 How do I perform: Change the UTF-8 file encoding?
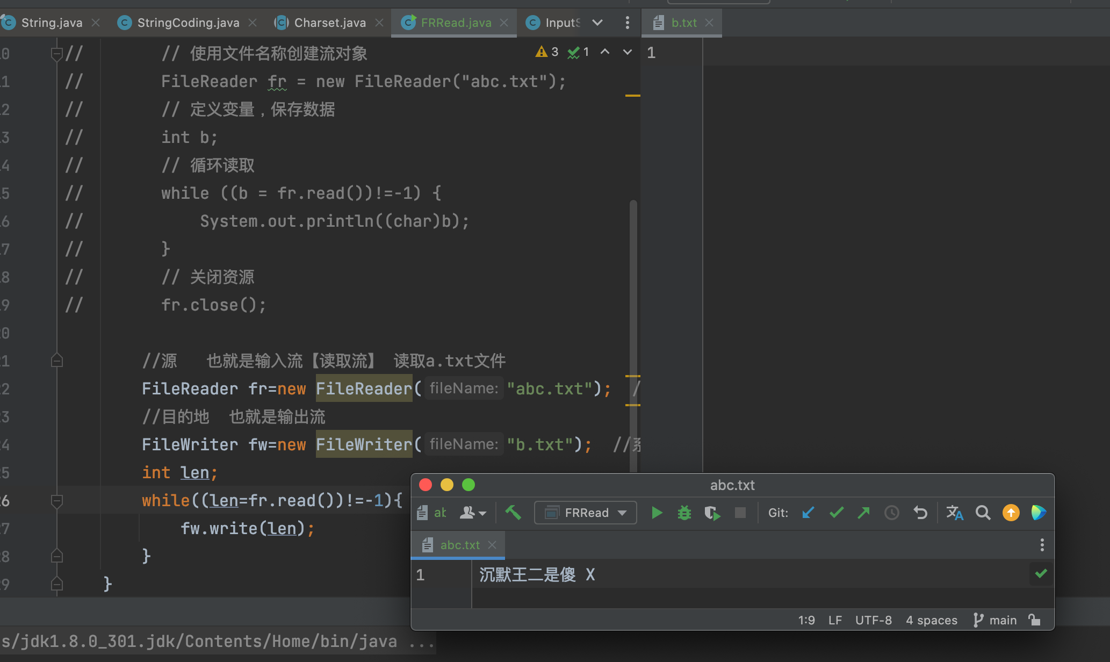tap(873, 620)
